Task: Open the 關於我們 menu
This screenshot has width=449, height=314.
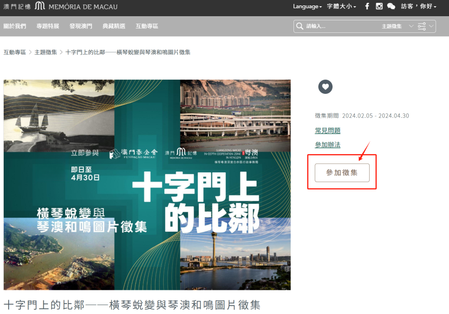Action: point(15,26)
